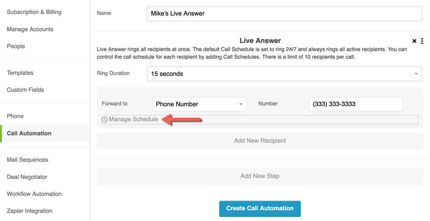Go to Manage Accounts
Viewport: 430px width, 221px height.
(30, 29)
